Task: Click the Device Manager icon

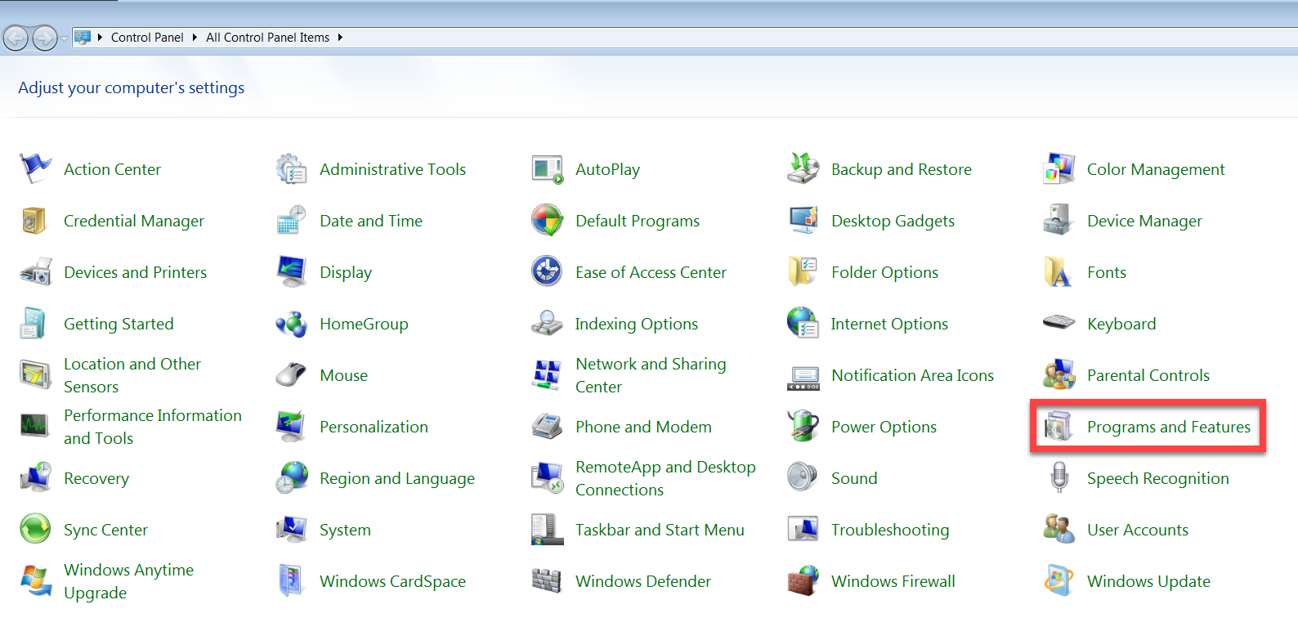Action: tap(1059, 220)
